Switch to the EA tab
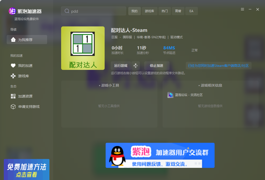This screenshot has height=180, width=265. pyautogui.click(x=192, y=11)
